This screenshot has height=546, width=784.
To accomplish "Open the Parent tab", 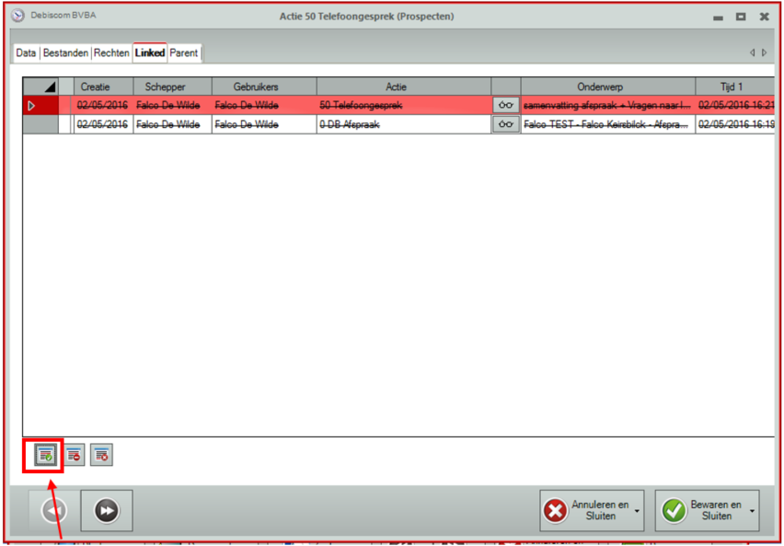I will click(x=183, y=53).
